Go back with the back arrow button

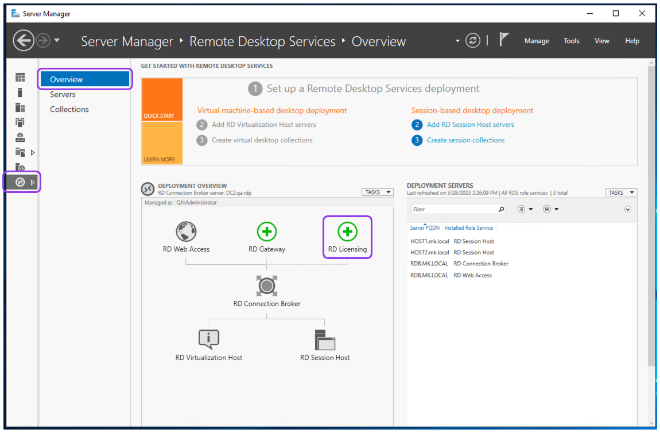click(23, 40)
